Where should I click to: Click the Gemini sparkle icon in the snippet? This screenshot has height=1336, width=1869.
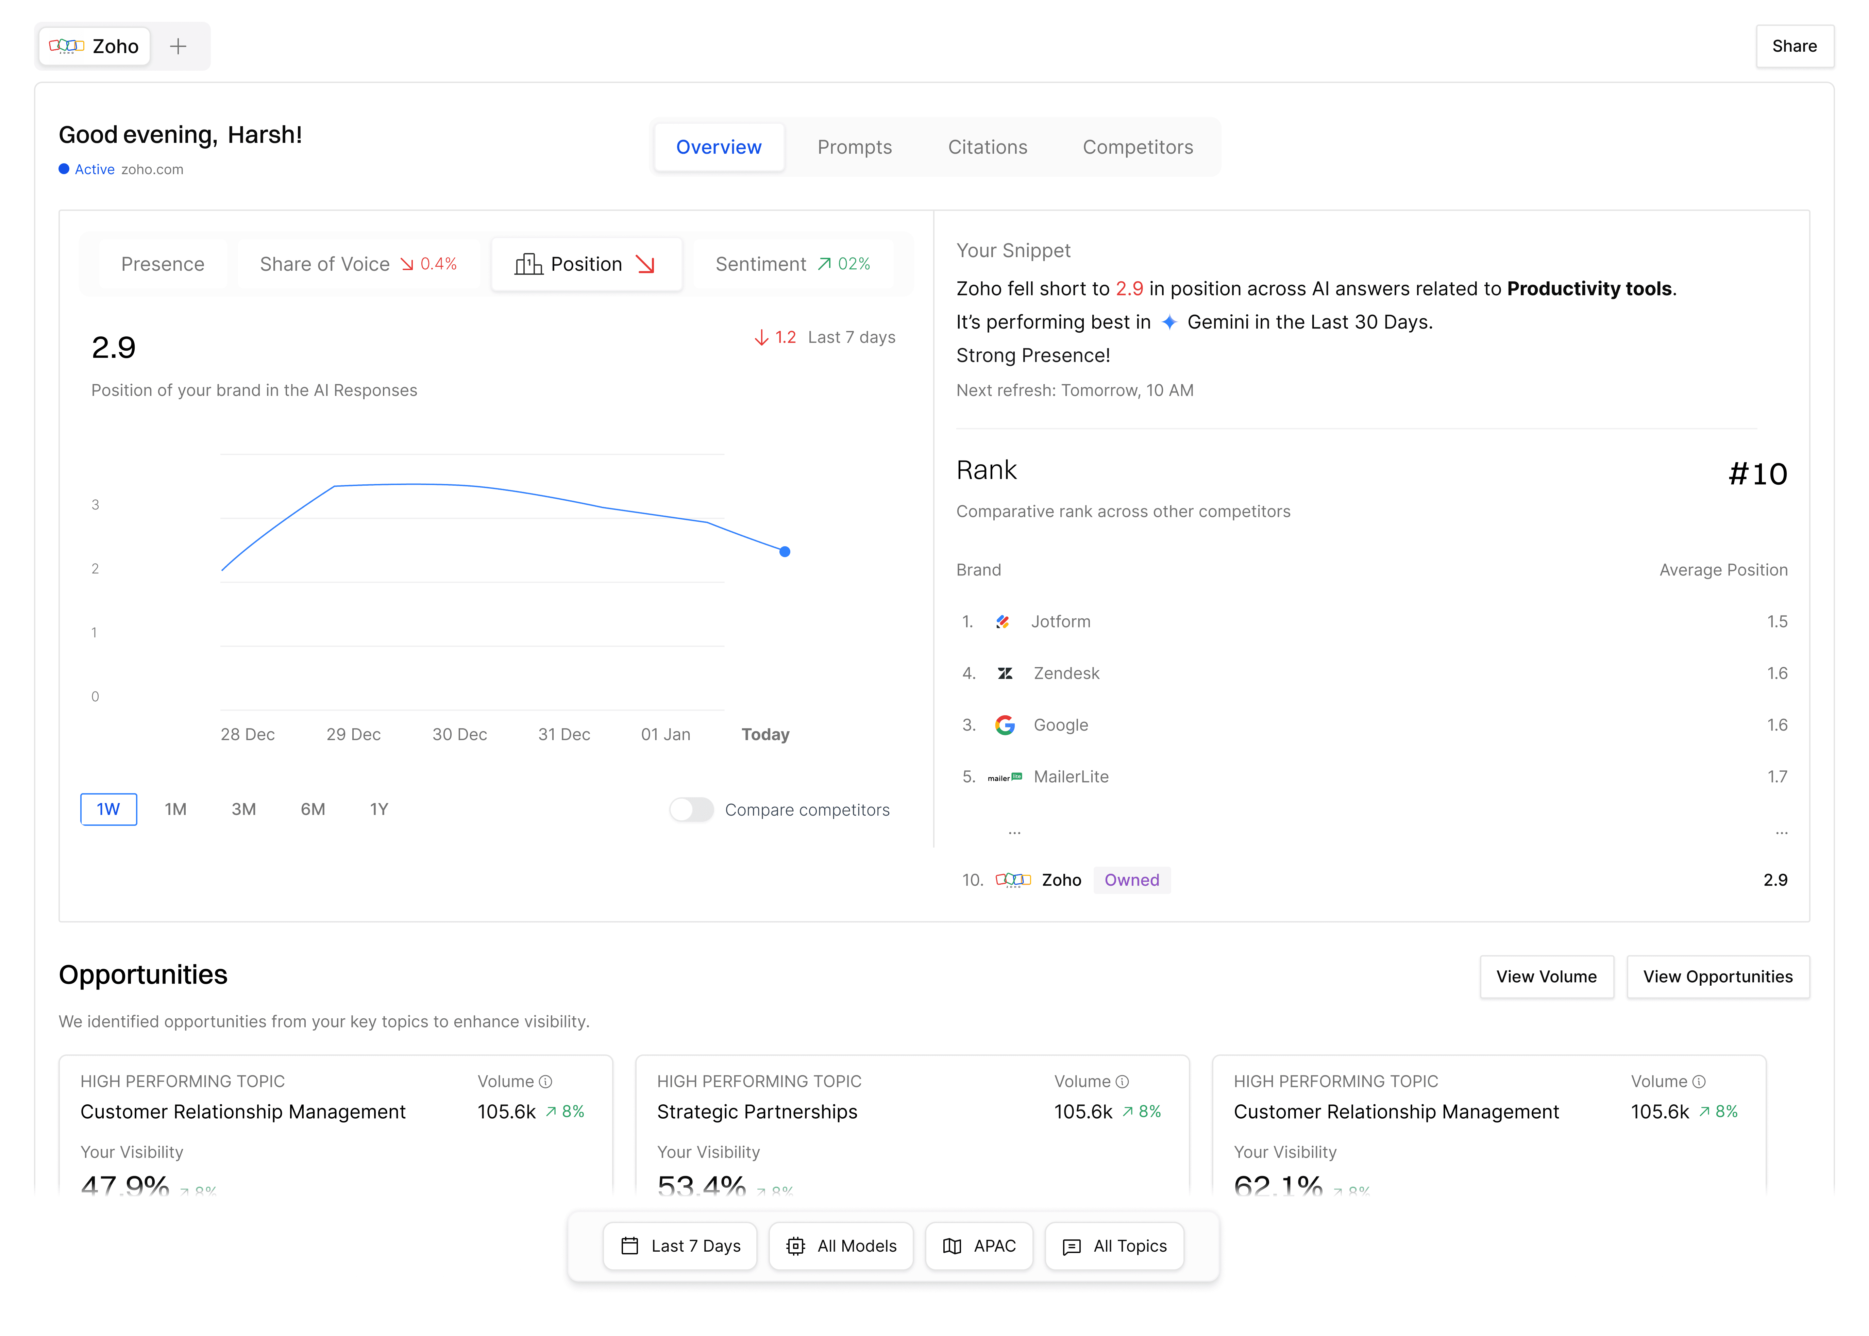tap(1169, 322)
